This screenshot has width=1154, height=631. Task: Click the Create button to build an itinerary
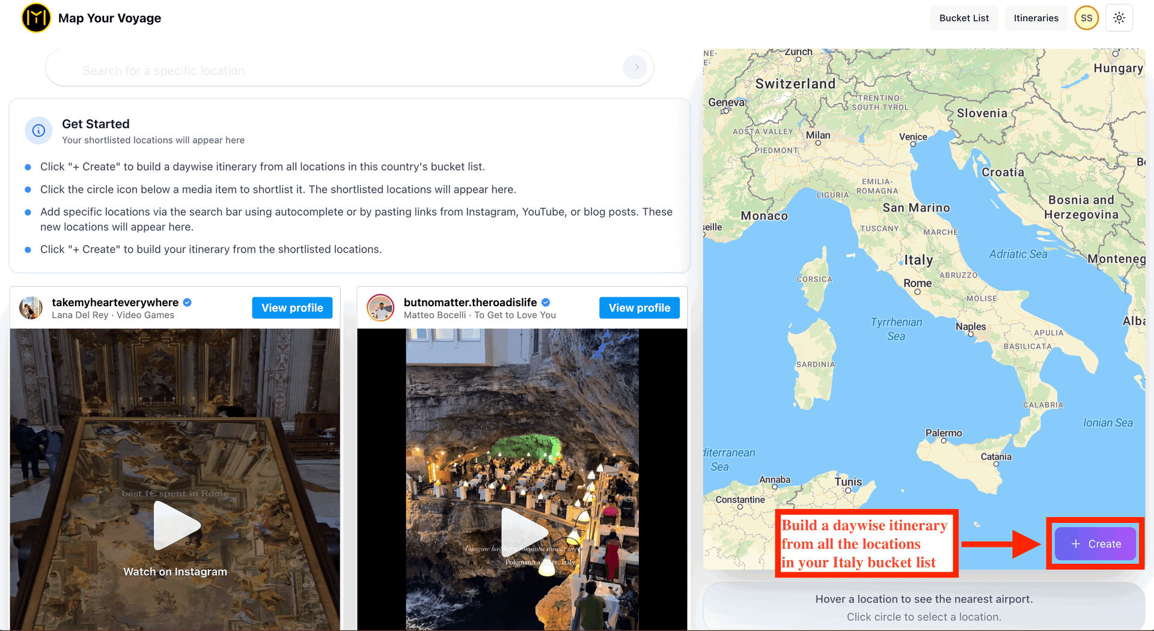coord(1095,543)
